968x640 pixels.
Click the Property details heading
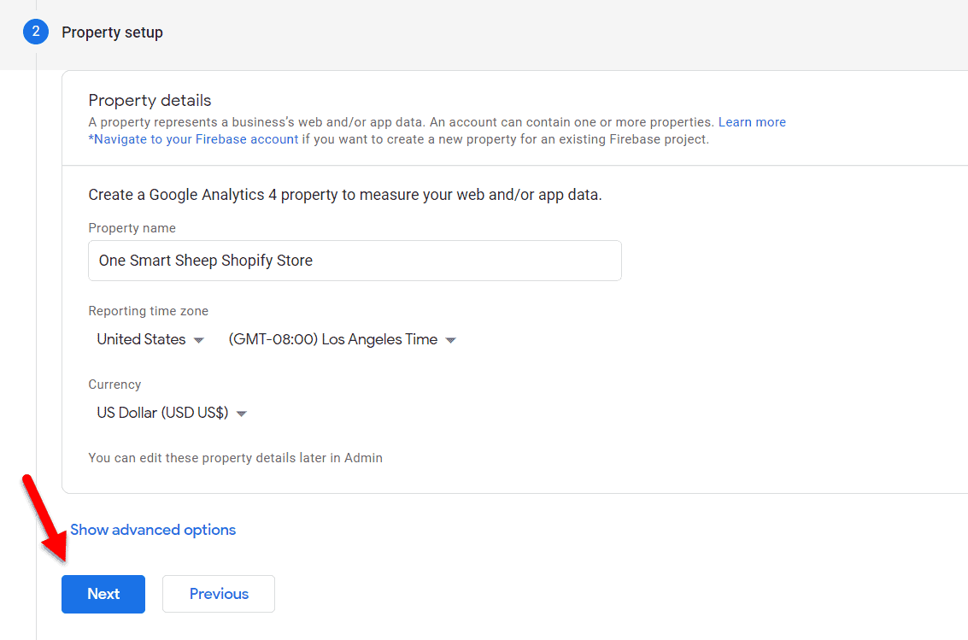pos(150,100)
